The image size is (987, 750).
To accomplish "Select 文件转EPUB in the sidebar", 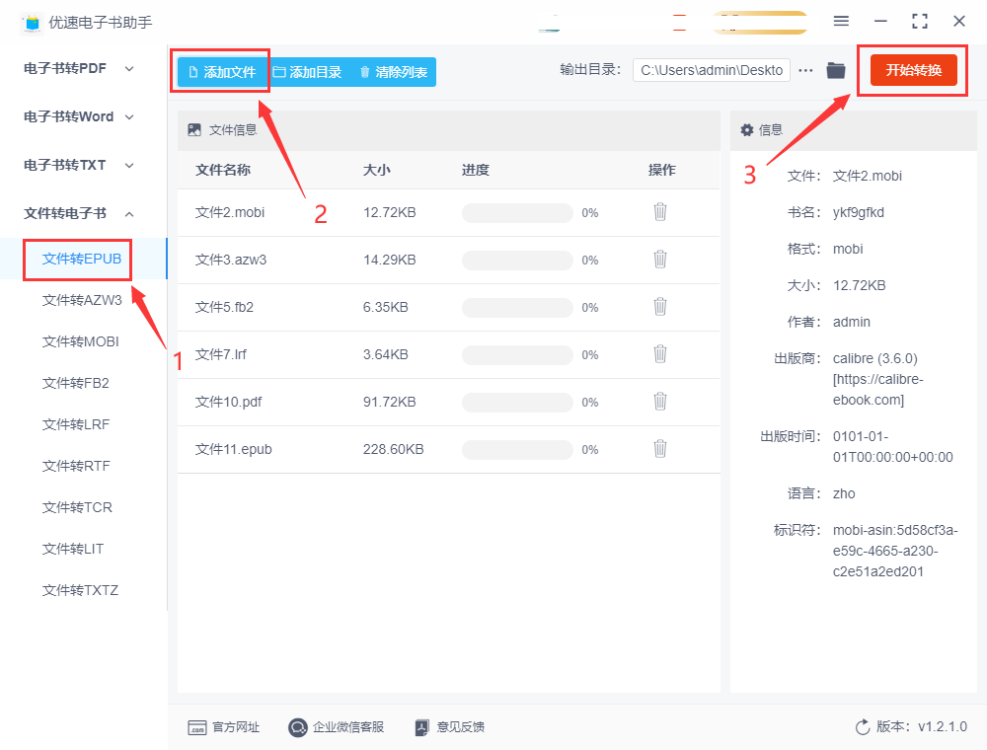I will click(82, 259).
